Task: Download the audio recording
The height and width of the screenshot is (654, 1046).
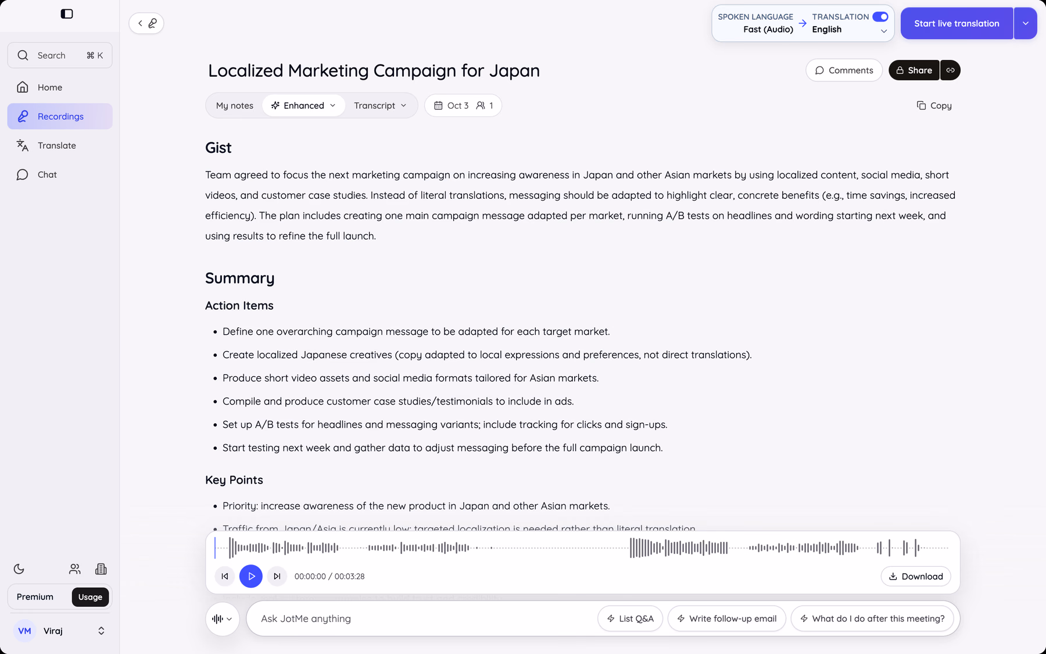Action: (x=916, y=576)
